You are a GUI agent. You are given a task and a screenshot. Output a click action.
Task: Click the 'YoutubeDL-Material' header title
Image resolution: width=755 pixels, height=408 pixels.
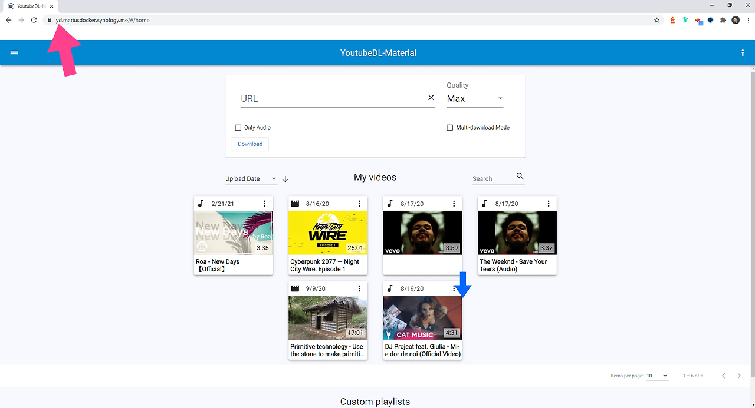pyautogui.click(x=378, y=53)
